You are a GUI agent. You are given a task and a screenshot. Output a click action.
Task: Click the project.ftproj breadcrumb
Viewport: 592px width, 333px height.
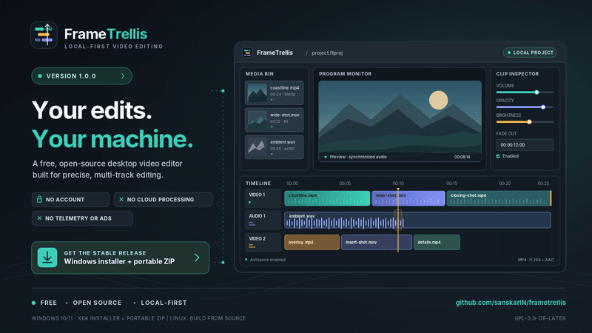coord(327,53)
